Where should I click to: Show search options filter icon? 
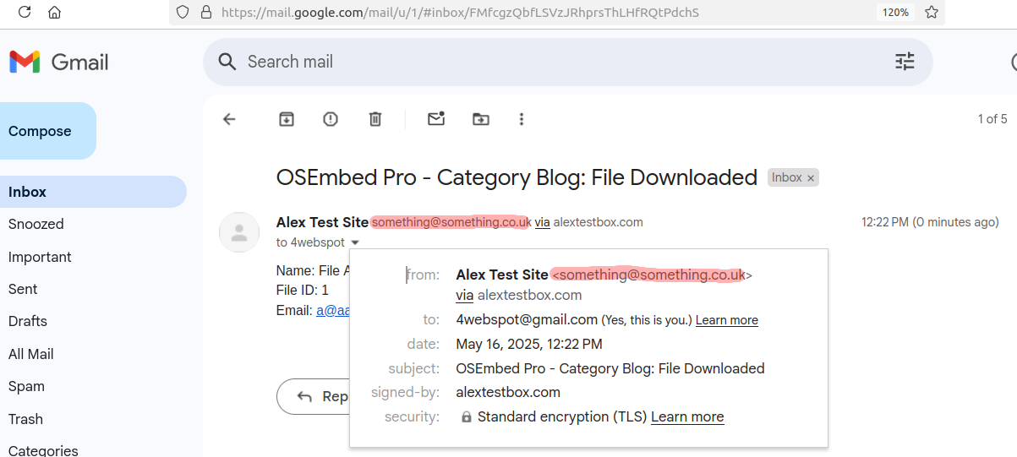tap(905, 62)
